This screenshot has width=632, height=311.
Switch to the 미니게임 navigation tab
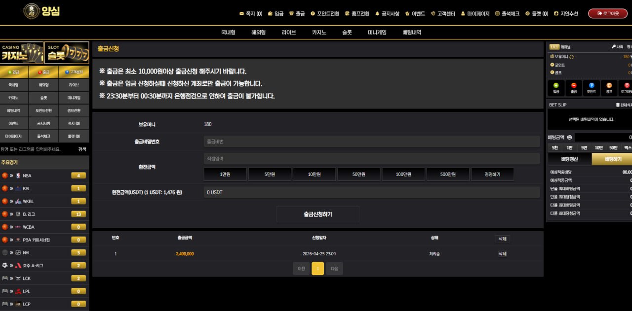[377, 33]
